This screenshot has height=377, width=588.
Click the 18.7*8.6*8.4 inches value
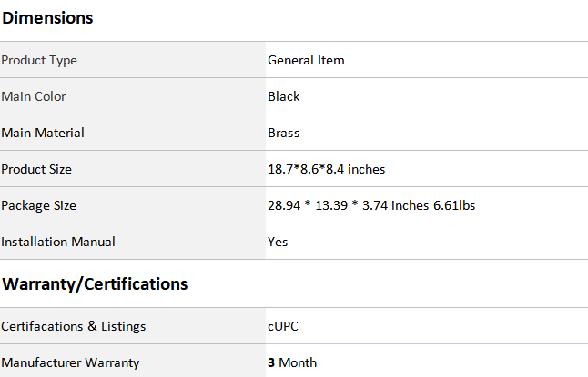coord(326,169)
